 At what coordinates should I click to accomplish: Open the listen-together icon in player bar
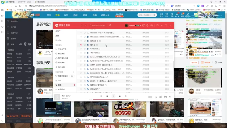[x=165, y=97]
